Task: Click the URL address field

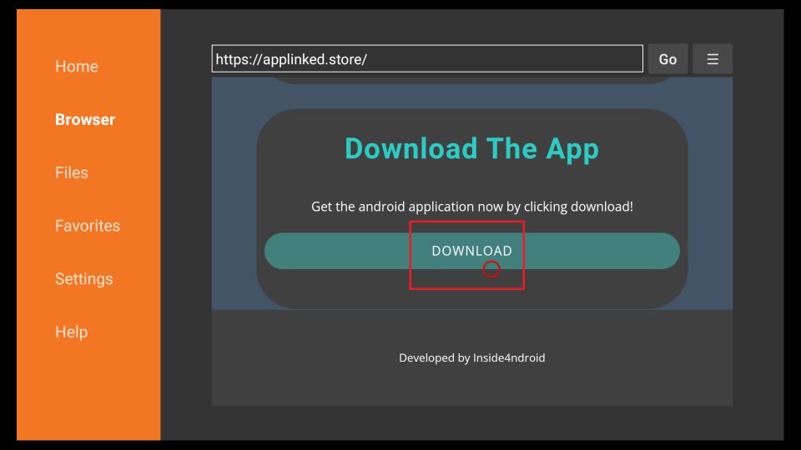Action: pos(427,58)
